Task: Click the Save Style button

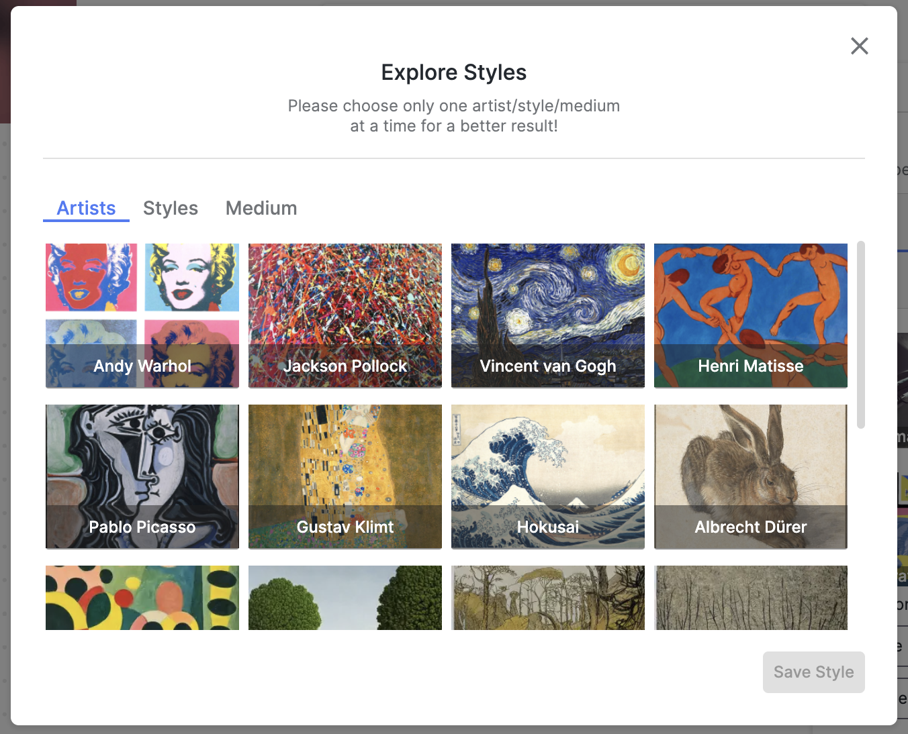Action: (813, 672)
